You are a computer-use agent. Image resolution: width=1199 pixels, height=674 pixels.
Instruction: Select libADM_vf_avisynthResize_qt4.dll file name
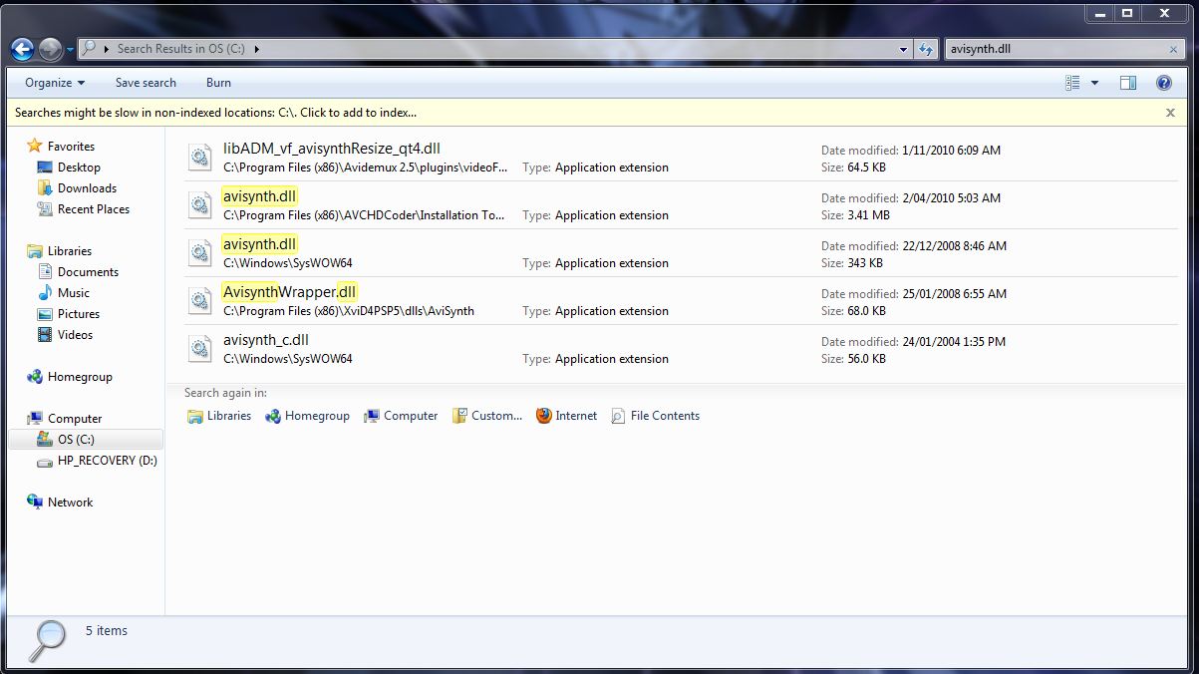pos(332,149)
